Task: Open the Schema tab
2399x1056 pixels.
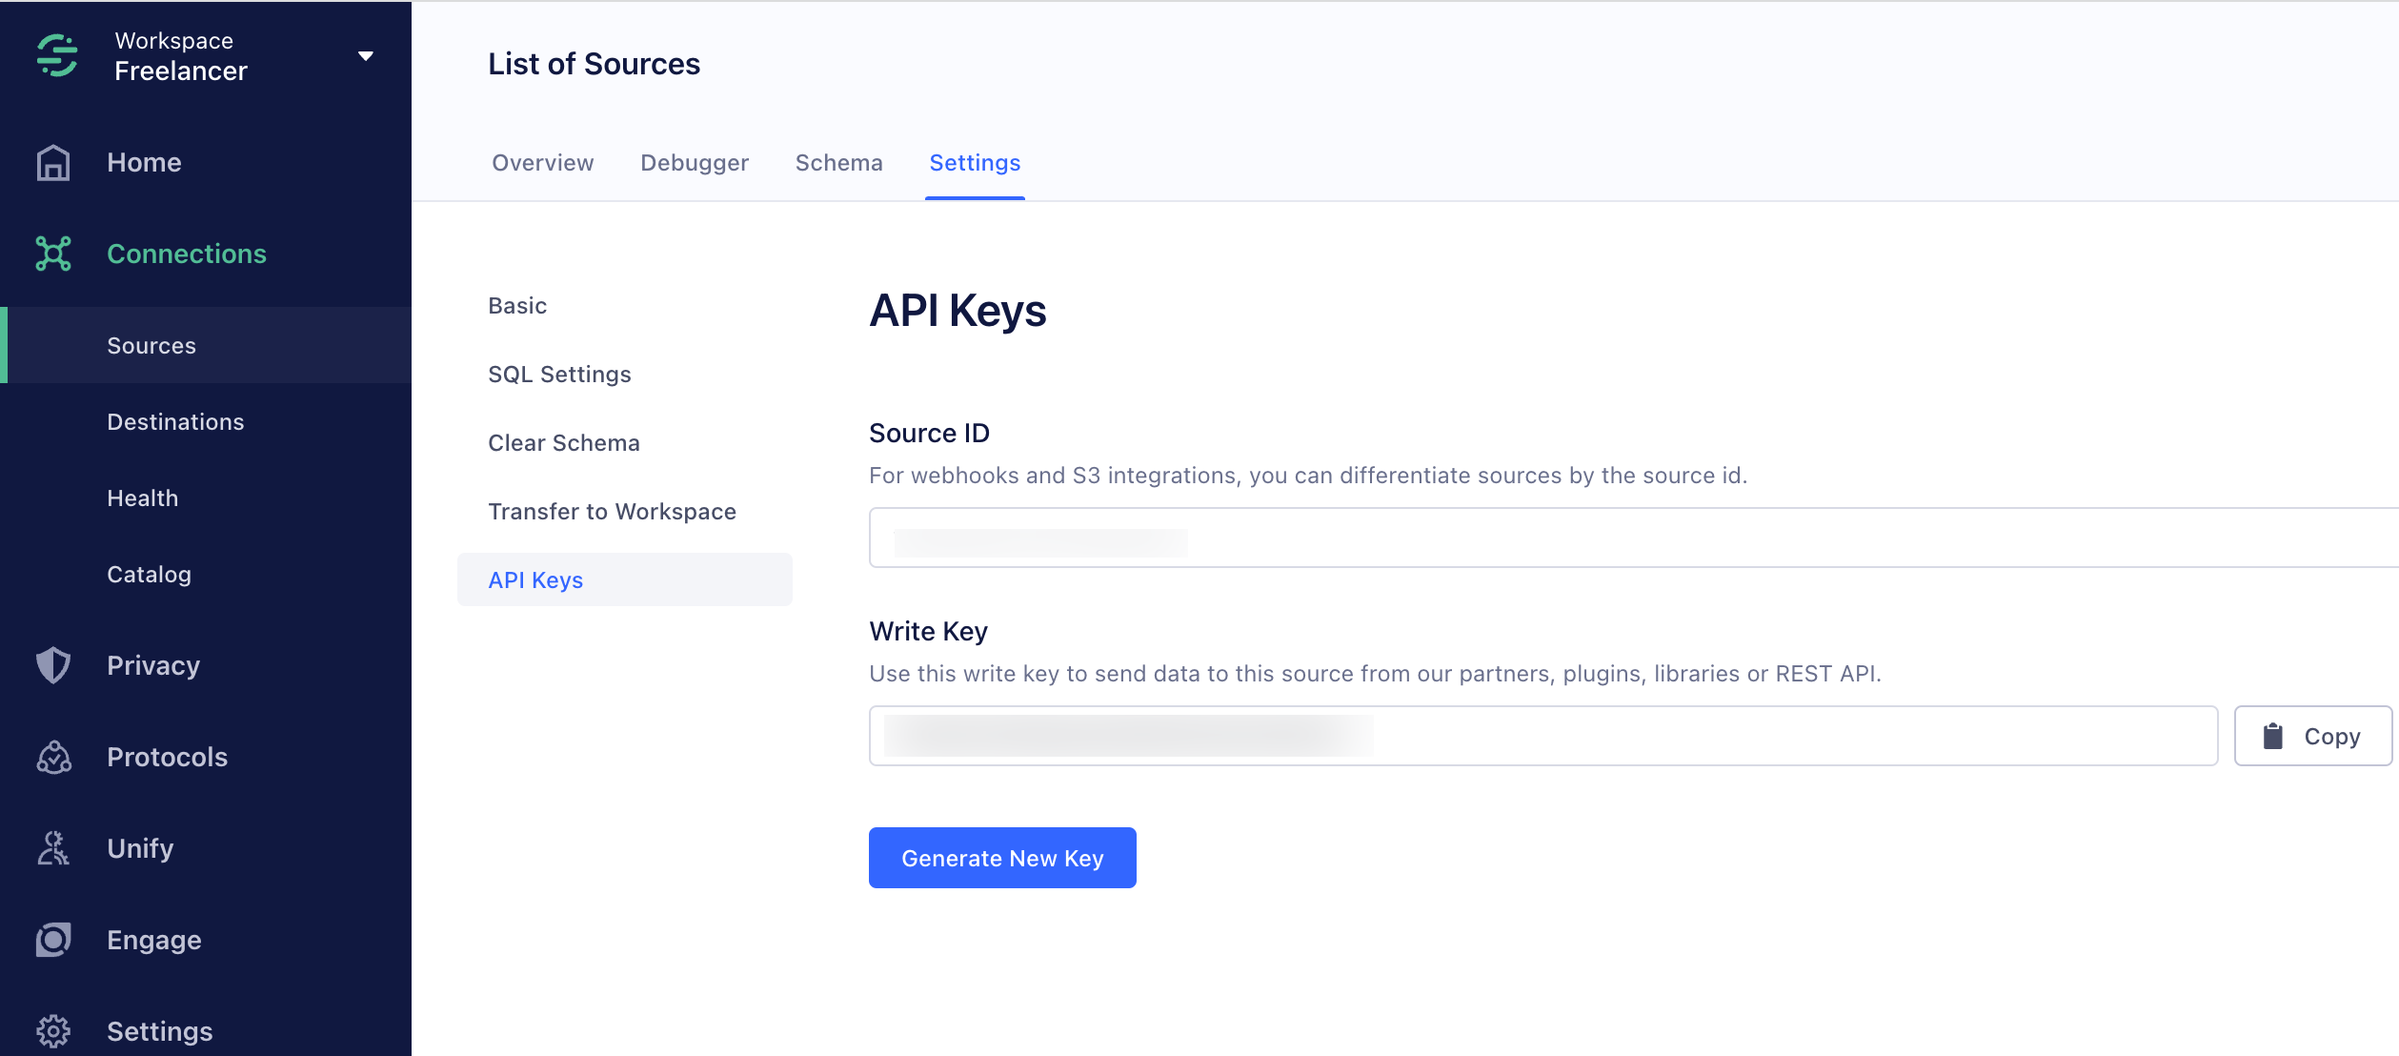Action: [838, 163]
